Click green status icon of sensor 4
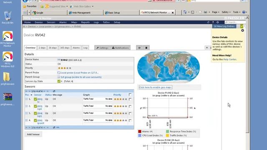Viewport: 267px width, 150px height. pyautogui.click(x=35, y=120)
